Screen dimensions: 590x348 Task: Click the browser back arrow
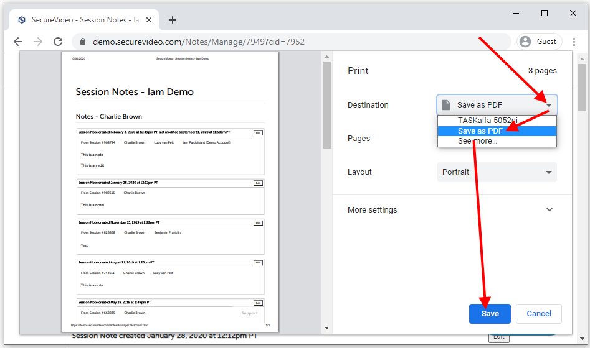17,42
